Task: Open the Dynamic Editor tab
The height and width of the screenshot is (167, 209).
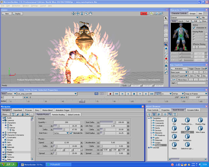Action: click(193, 110)
